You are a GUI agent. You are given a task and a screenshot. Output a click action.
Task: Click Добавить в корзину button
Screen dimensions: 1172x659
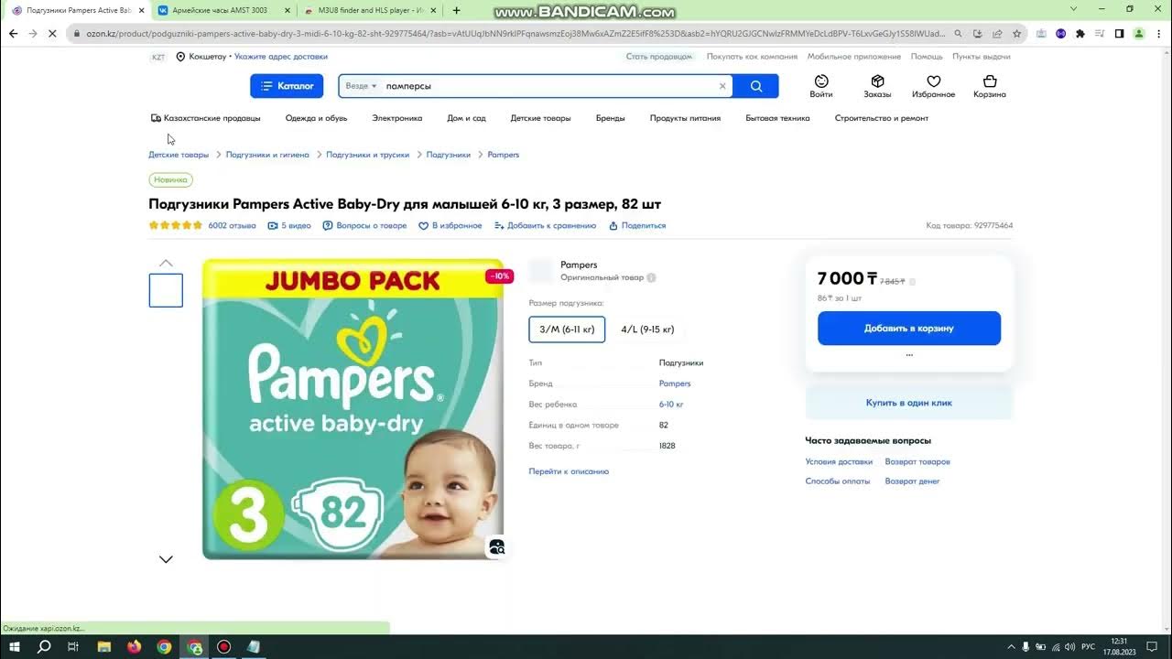click(x=909, y=328)
